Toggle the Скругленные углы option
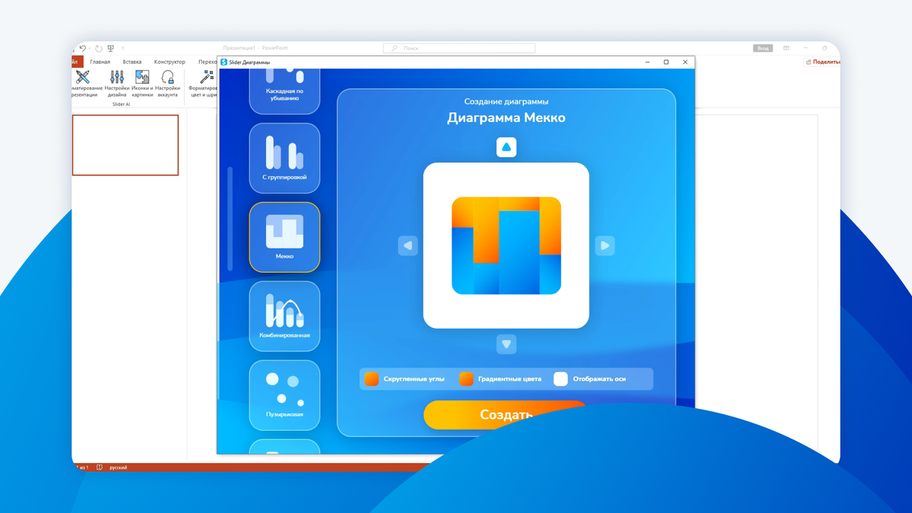The image size is (912, 513). click(372, 378)
